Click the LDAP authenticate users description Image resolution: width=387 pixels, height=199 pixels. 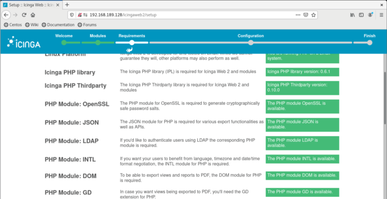187,143
